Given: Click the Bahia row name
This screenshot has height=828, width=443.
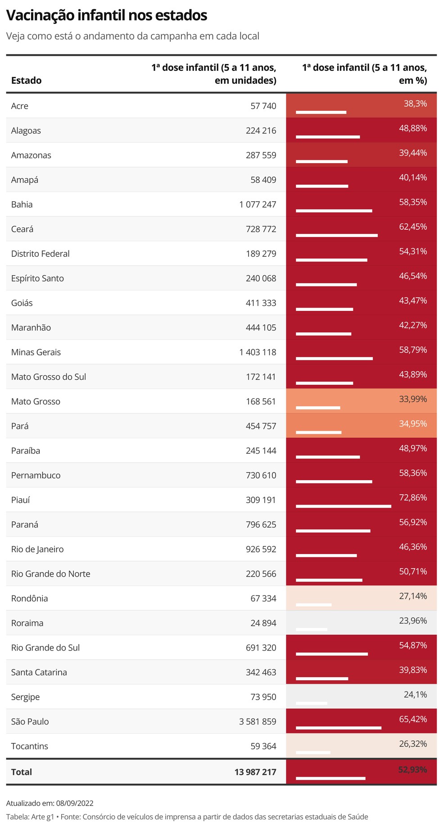Looking at the screenshot, I should pos(22,204).
